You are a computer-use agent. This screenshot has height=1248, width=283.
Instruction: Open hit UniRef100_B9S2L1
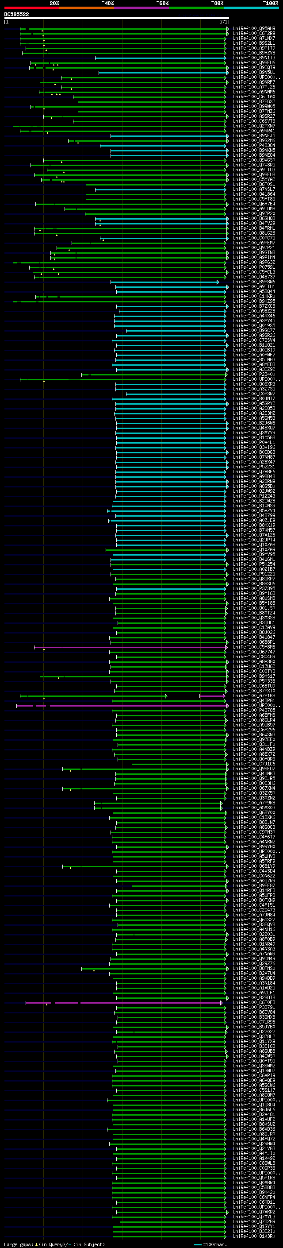253,43
